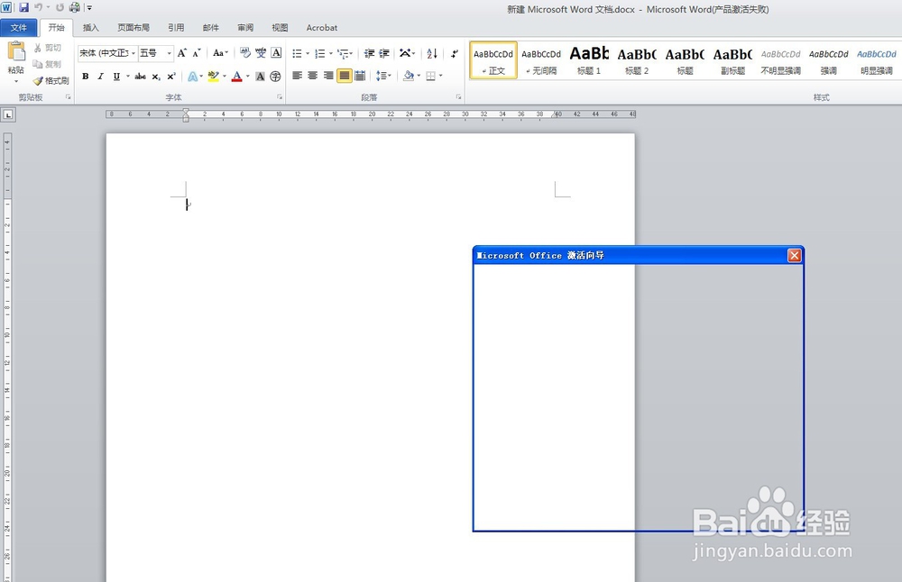902x582 pixels.
Task: Toggle strikethrough abc formatting
Action: click(140, 76)
